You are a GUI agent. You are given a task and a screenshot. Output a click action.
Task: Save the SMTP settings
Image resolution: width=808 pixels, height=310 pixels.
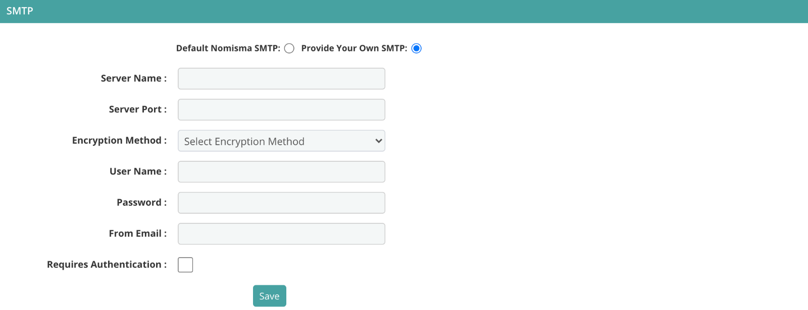click(x=269, y=296)
